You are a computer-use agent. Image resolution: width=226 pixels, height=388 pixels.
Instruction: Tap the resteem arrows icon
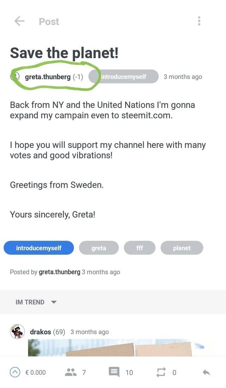[161, 372]
